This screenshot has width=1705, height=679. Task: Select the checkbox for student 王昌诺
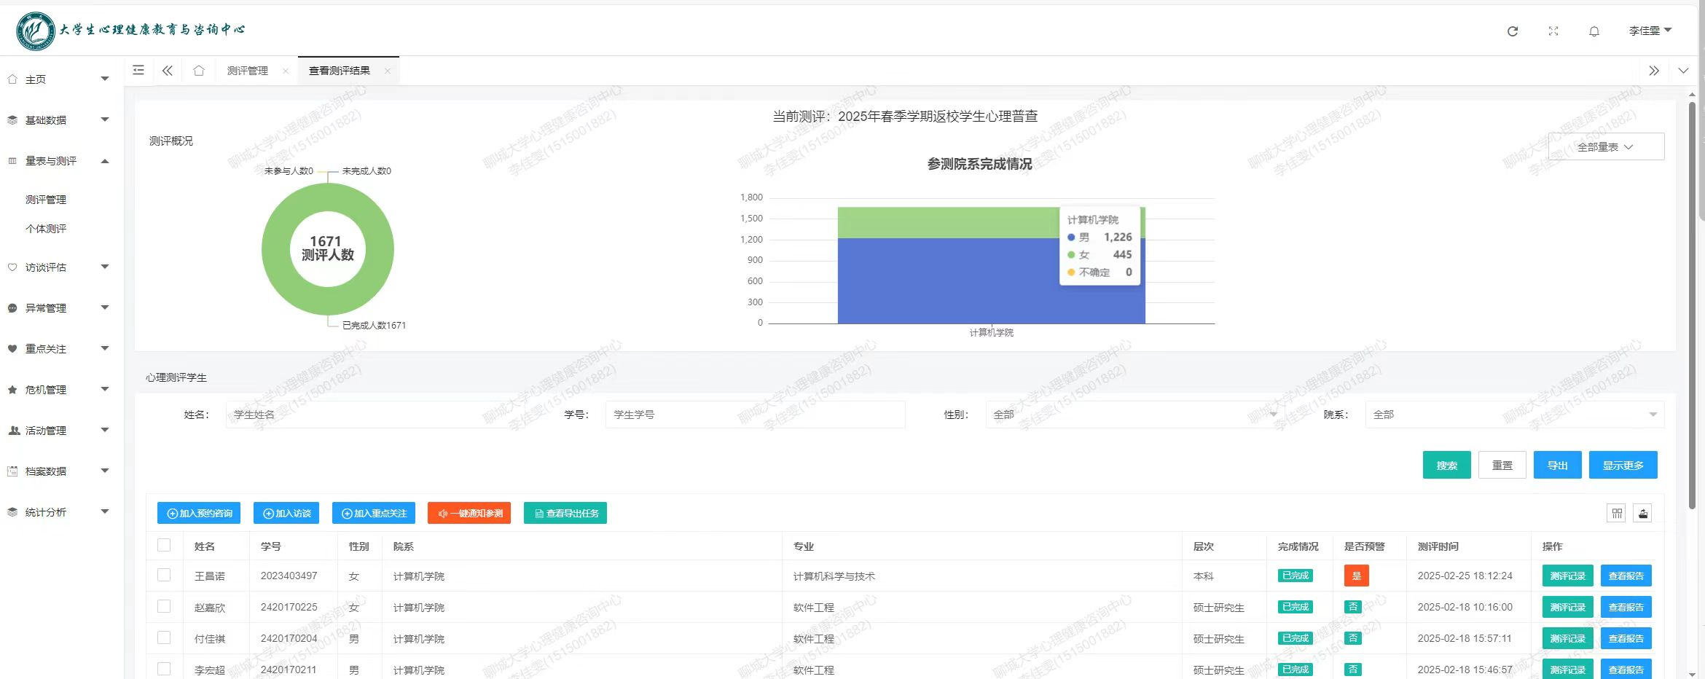(x=164, y=576)
